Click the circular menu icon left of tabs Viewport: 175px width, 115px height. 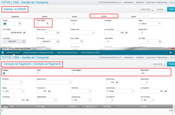(3, 52)
